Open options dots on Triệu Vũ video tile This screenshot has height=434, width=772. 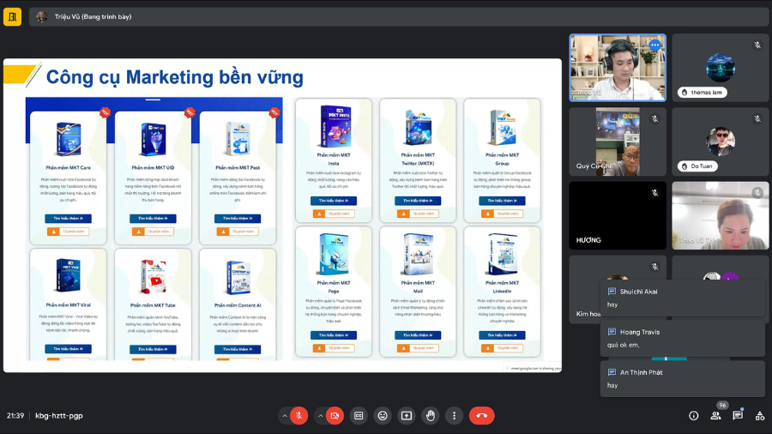(x=654, y=45)
